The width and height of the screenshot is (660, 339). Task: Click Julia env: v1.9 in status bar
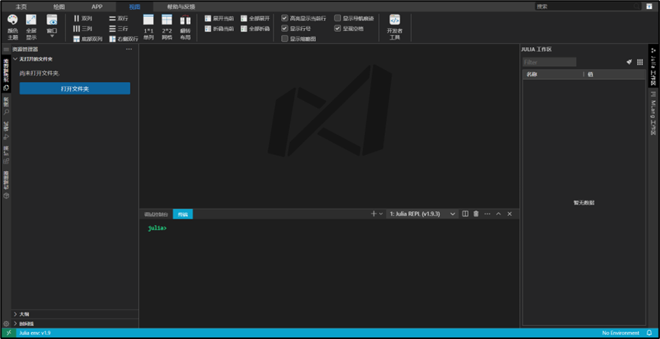pyautogui.click(x=35, y=333)
